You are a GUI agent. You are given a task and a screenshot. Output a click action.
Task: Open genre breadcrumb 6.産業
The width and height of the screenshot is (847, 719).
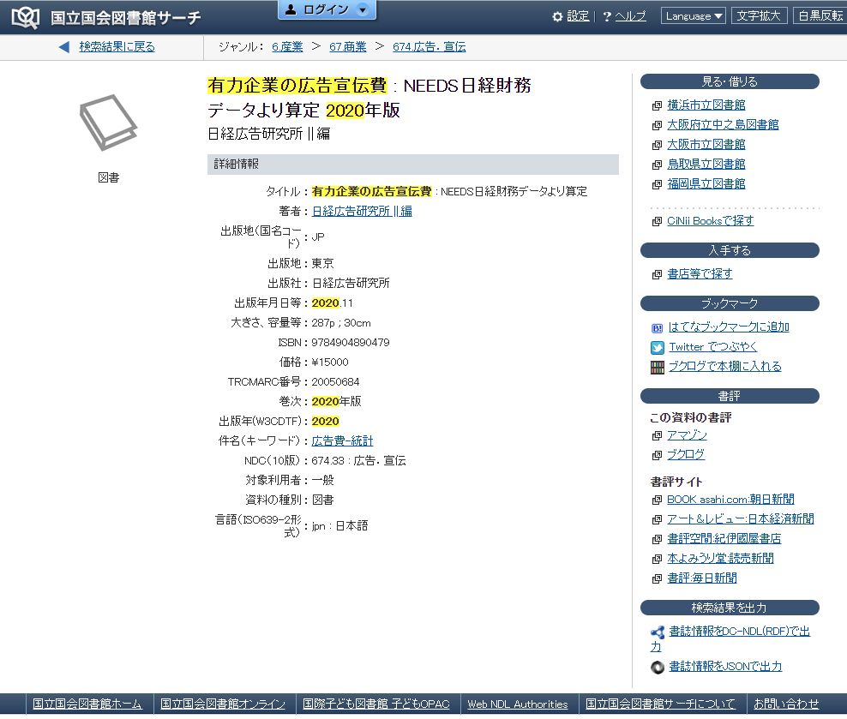tap(287, 47)
